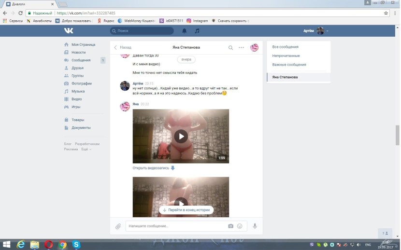Open the Windows Start menu
This screenshot has width=401, height=250.
click(x=7, y=245)
